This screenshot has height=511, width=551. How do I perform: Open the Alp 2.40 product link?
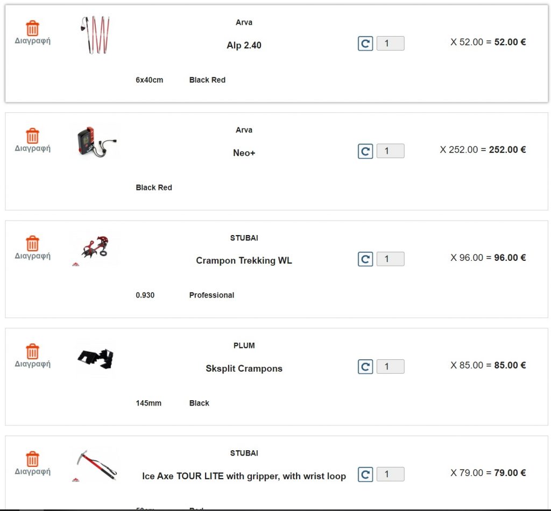tap(244, 45)
